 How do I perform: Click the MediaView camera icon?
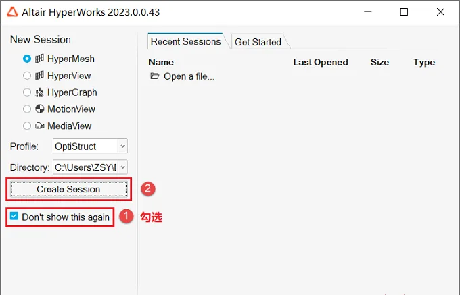40,126
